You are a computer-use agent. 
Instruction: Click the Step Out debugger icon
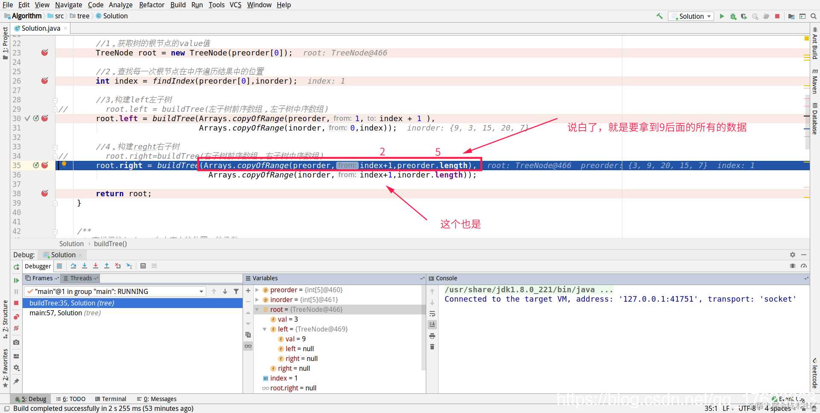[107, 266]
